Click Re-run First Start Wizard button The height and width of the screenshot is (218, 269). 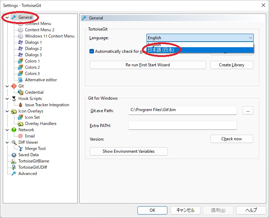[x=148, y=65]
